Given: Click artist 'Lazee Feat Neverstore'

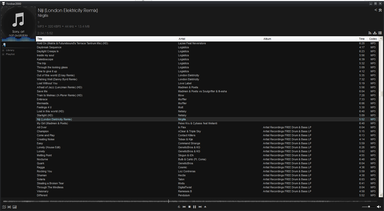Looking at the screenshot, I should (x=192, y=43).
